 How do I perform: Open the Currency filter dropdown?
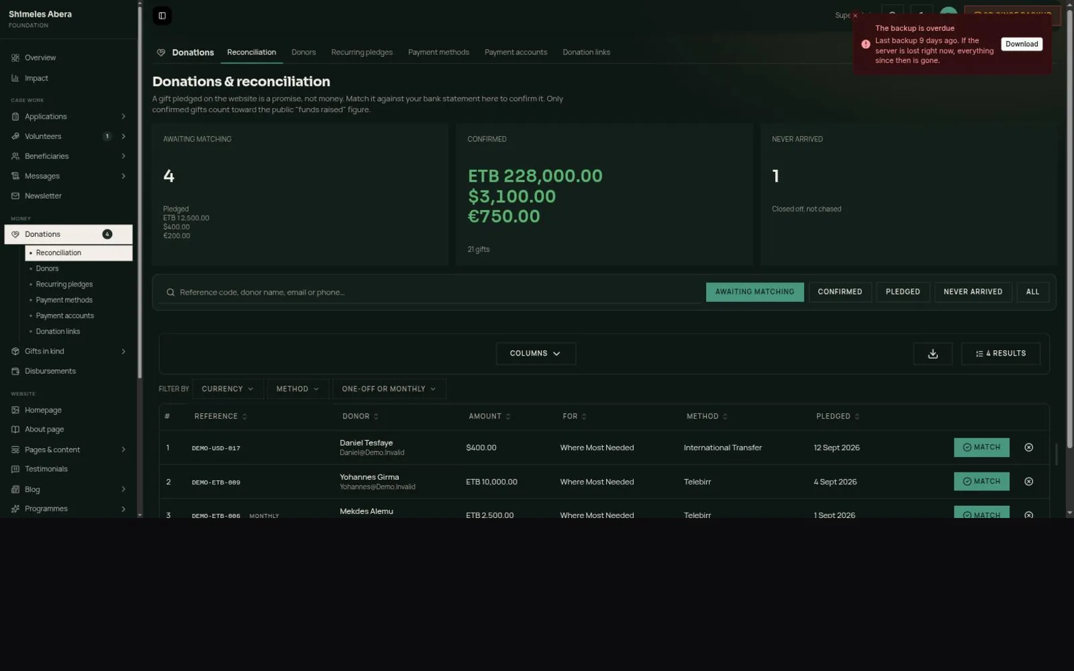(x=228, y=389)
